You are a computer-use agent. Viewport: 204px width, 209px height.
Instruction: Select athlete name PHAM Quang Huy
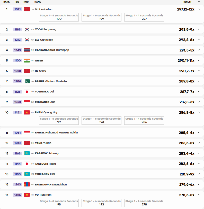click(46, 112)
